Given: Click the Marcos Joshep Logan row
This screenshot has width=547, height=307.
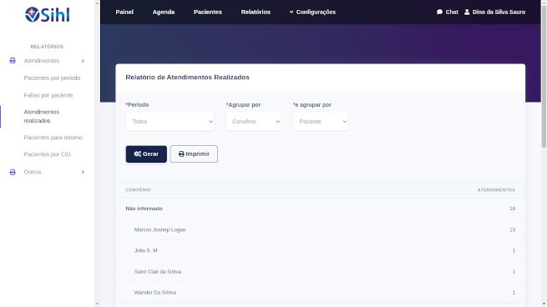Looking at the screenshot, I should [x=320, y=229].
